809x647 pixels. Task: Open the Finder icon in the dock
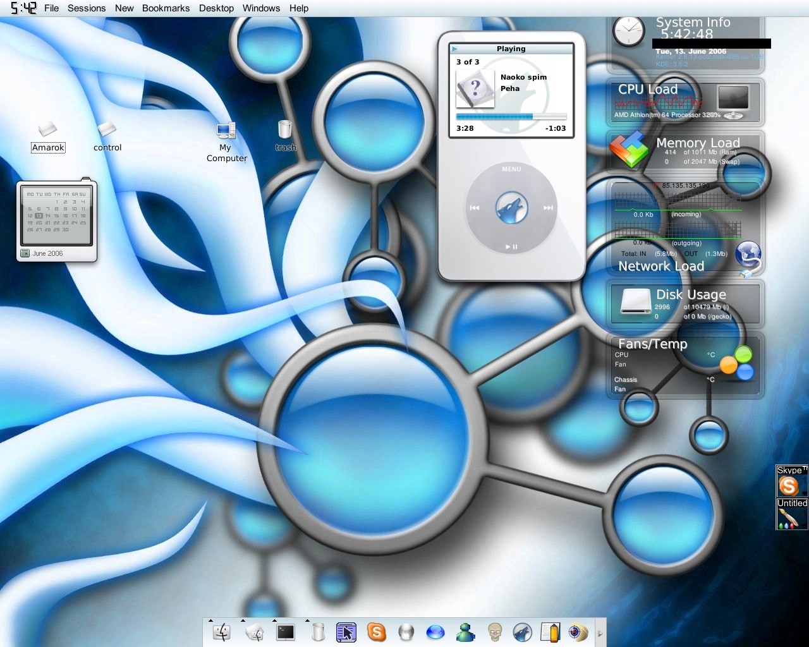221,632
